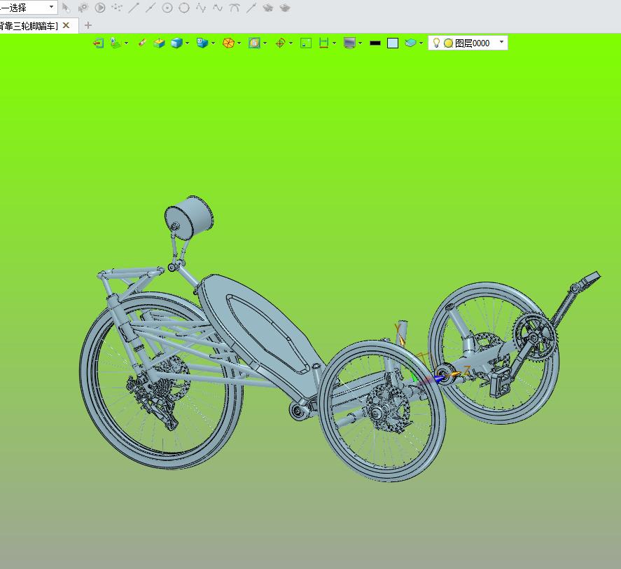Click the gear-with-cursor pick settings icon

coord(83,8)
